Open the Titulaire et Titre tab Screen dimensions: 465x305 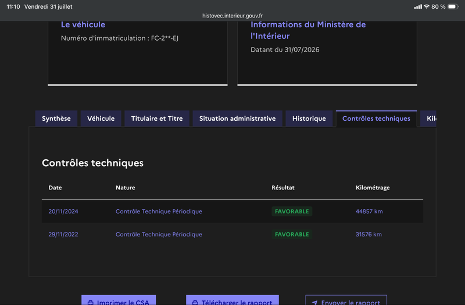click(x=157, y=119)
